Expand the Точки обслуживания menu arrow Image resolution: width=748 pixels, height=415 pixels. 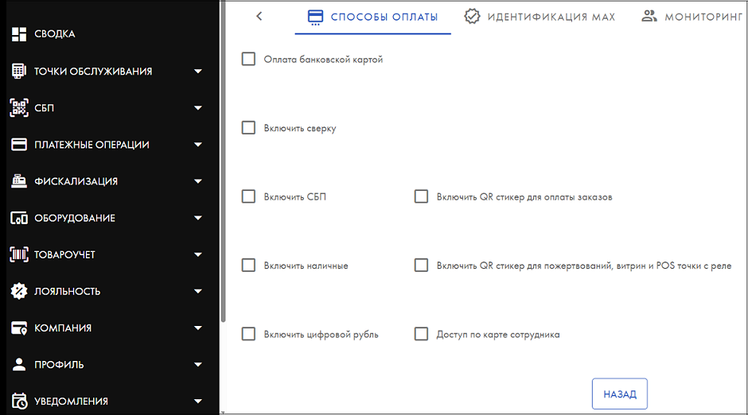click(198, 72)
